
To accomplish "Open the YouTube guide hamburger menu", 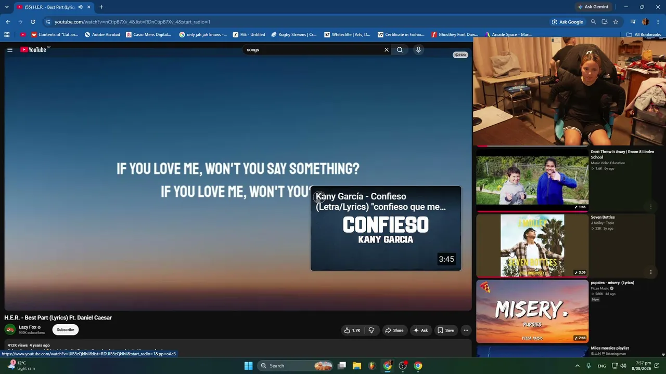I will (10, 50).
